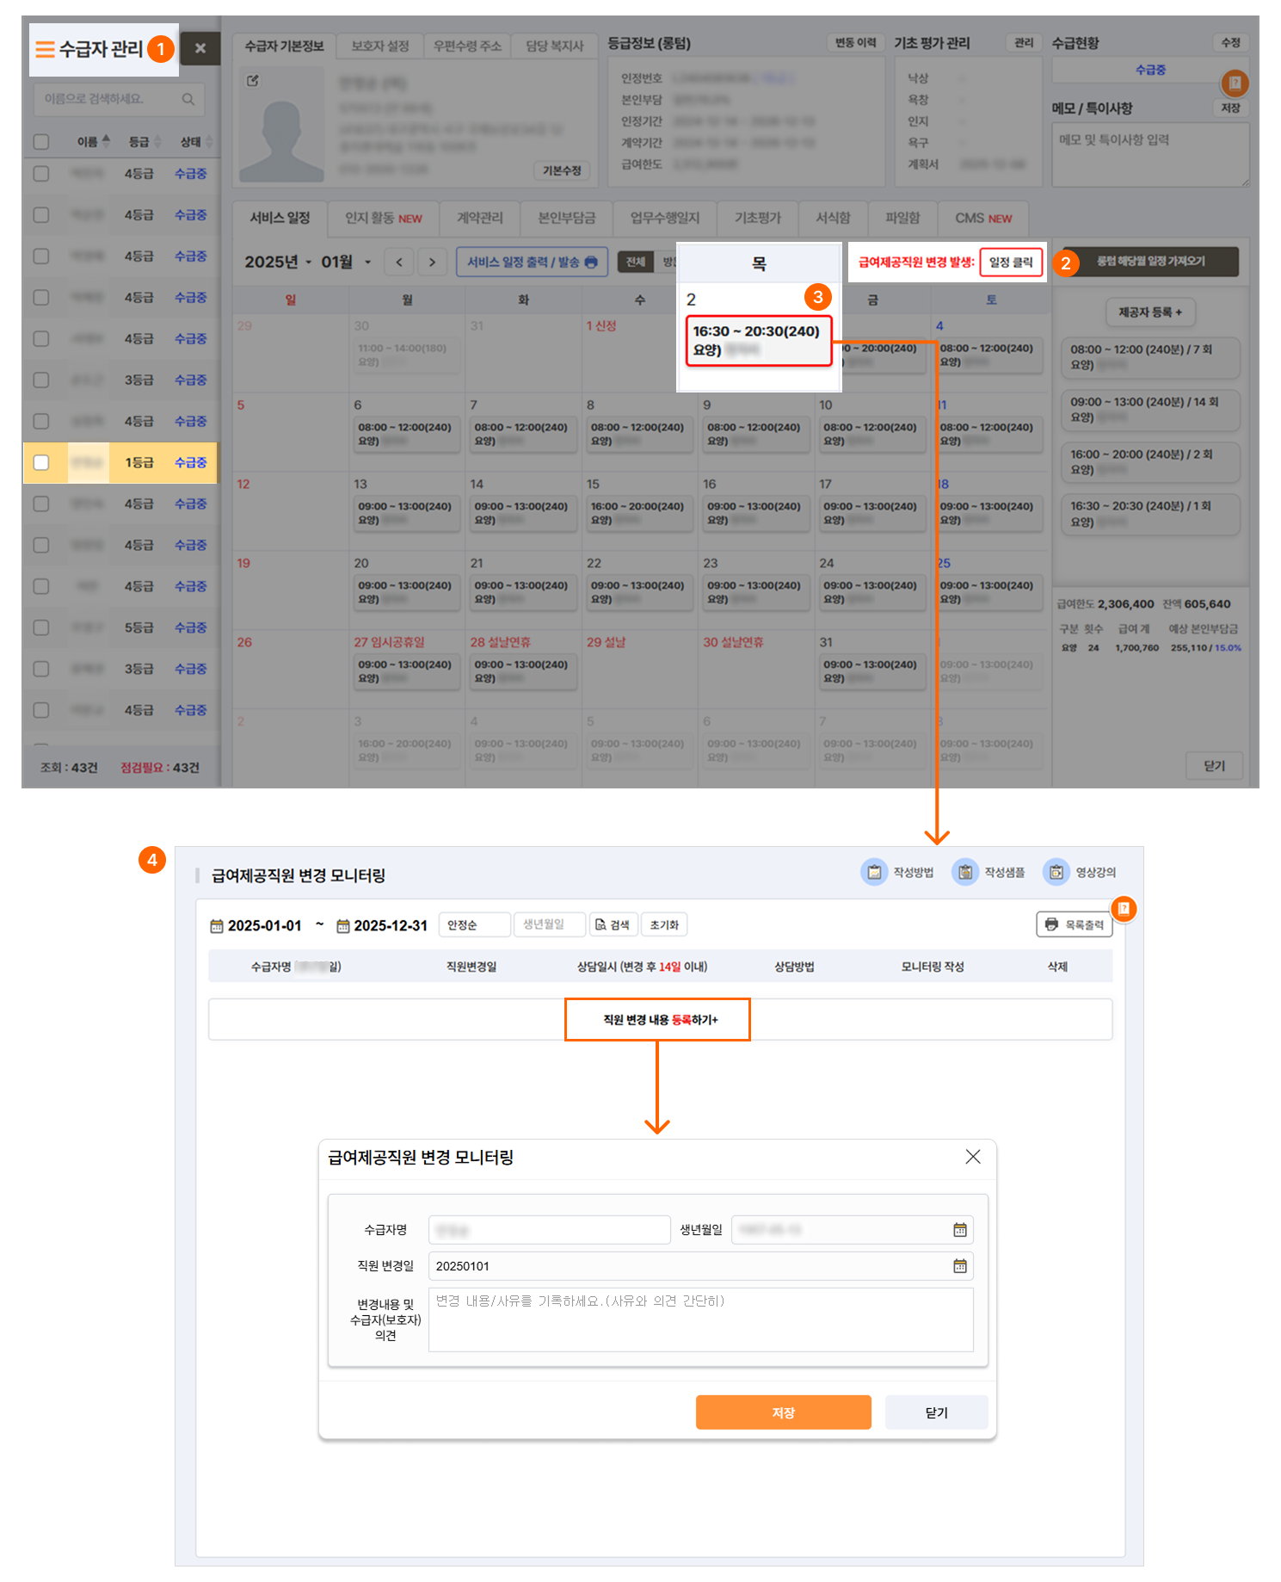1281x1582 pixels.
Task: Click the edit icon above profile photo
Action: pyautogui.click(x=252, y=81)
